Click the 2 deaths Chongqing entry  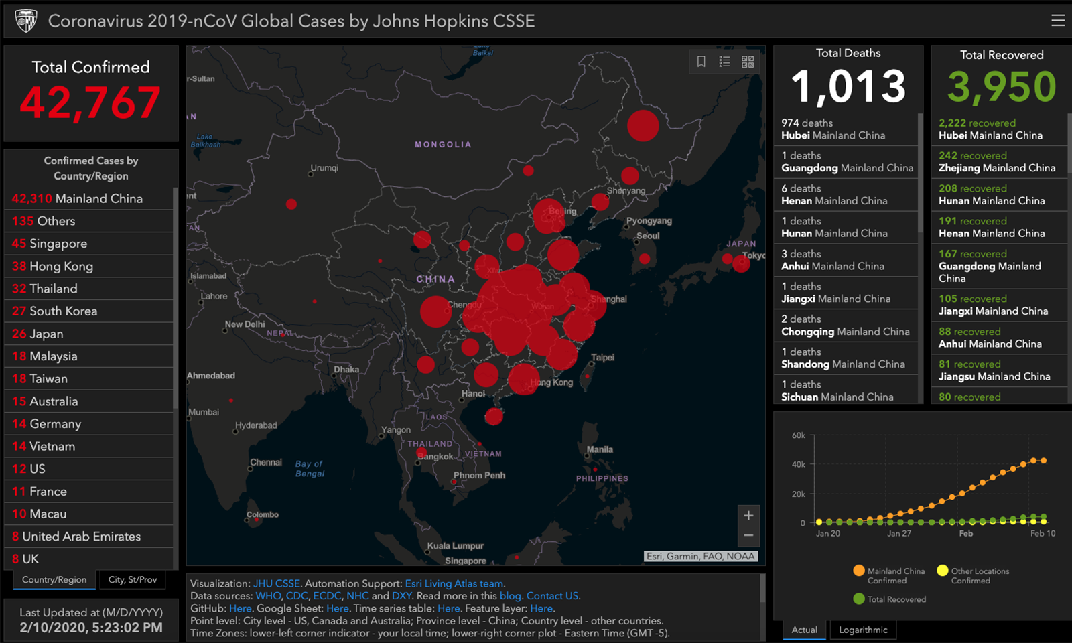[x=846, y=326]
